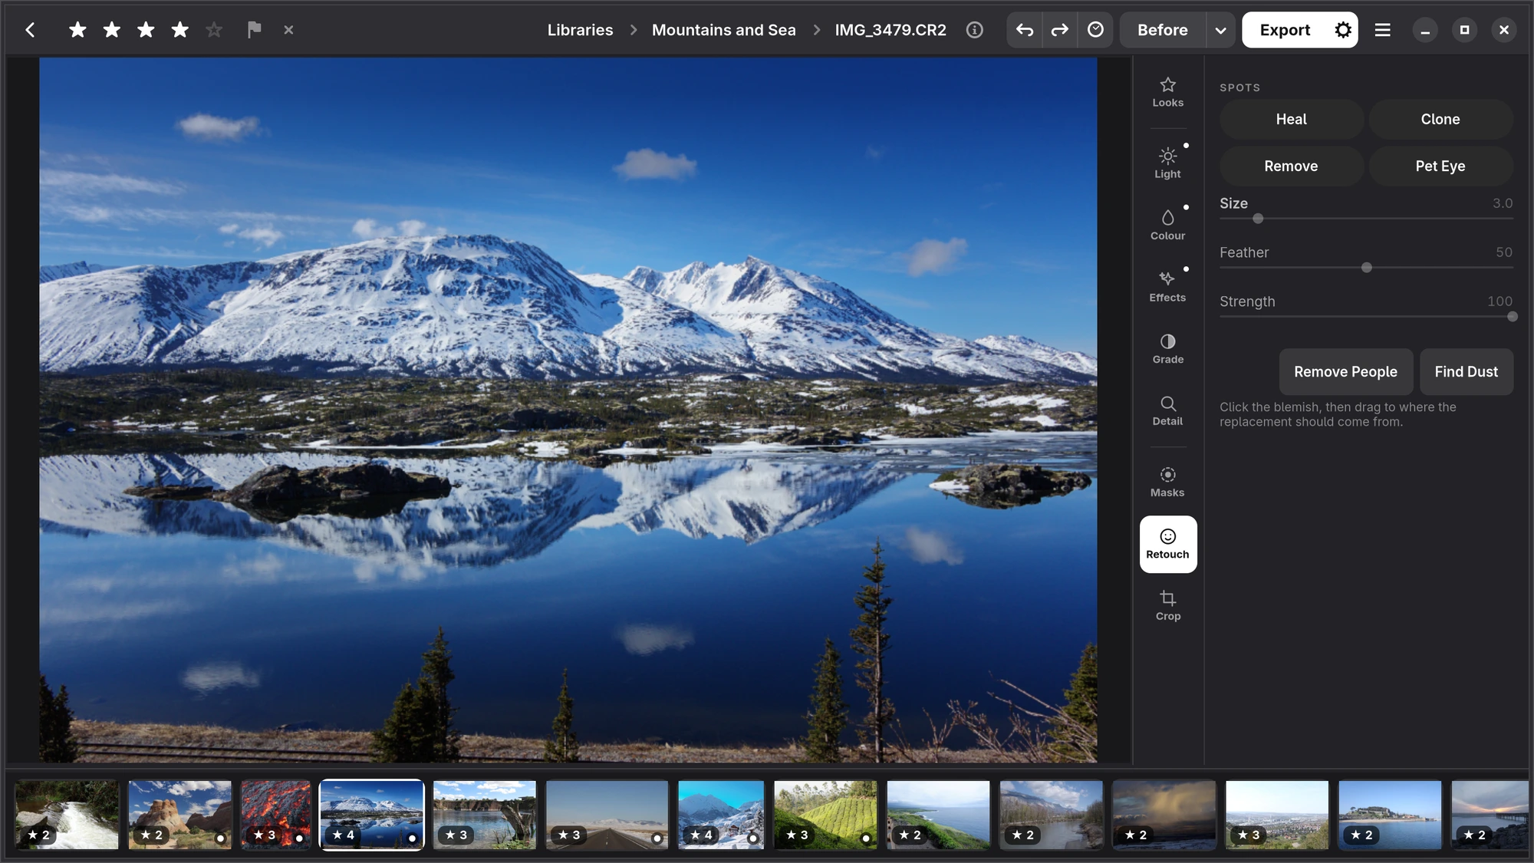The width and height of the screenshot is (1534, 863).
Task: Select the Remove tab
Action: click(x=1291, y=166)
